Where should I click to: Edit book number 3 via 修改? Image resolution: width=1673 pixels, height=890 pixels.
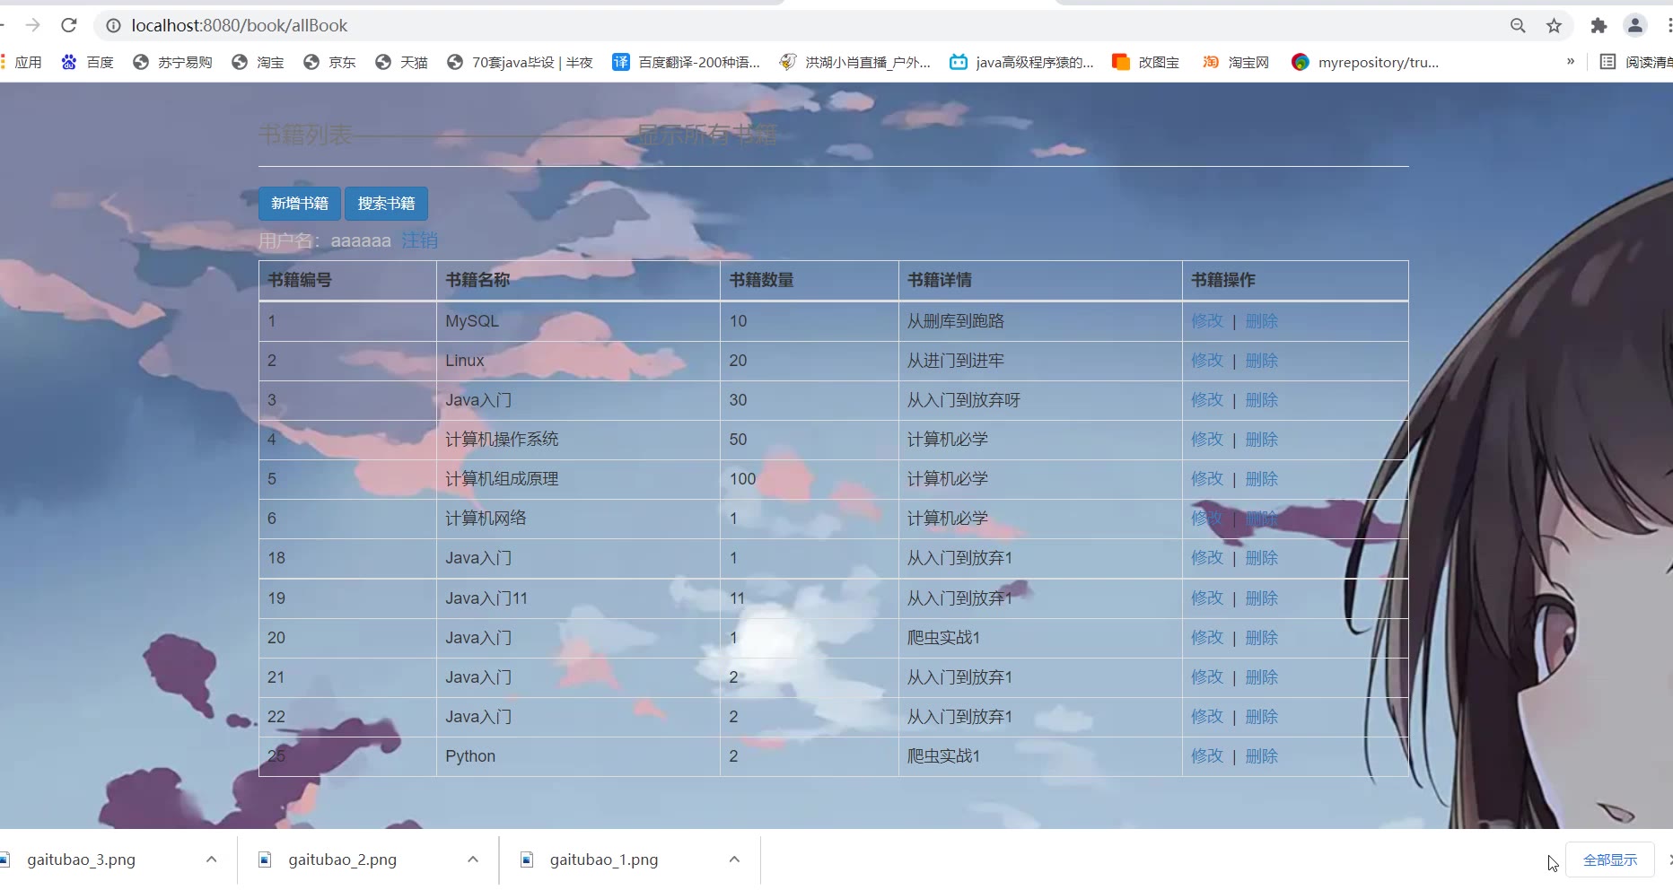[1207, 400]
